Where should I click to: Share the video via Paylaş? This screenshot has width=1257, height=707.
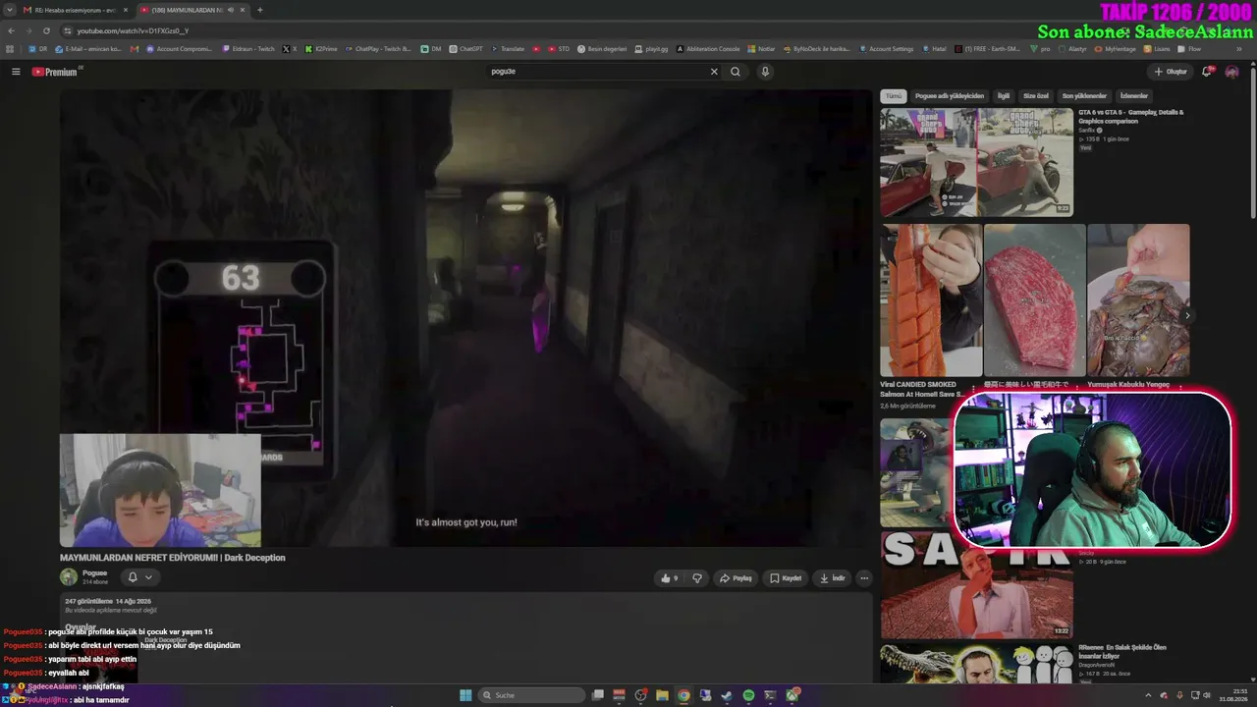click(x=736, y=578)
